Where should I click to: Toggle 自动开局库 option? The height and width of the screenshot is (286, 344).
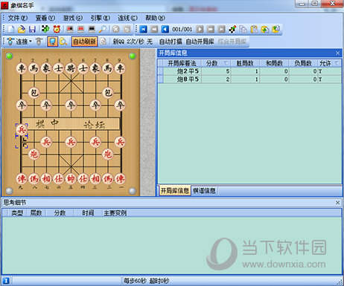point(200,42)
